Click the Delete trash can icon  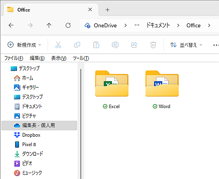153,45
